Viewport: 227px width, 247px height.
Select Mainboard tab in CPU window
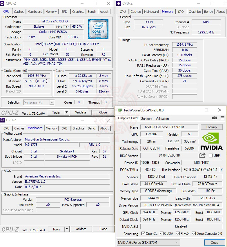pyautogui.click(x=35, y=12)
